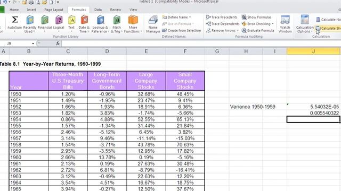
Task: Expand Remove Arrows dropdown arrow
Action: point(238,31)
